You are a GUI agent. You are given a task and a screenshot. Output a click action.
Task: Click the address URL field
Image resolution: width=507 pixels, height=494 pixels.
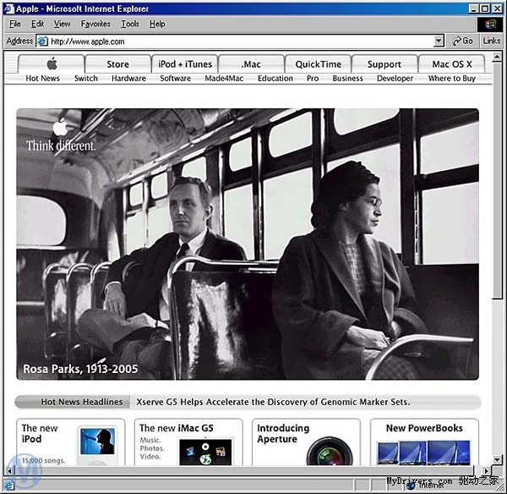click(241, 41)
